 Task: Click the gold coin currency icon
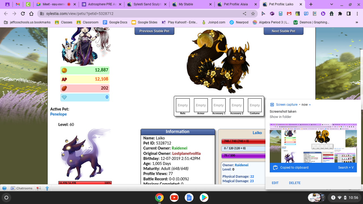pyautogui.click(x=64, y=70)
